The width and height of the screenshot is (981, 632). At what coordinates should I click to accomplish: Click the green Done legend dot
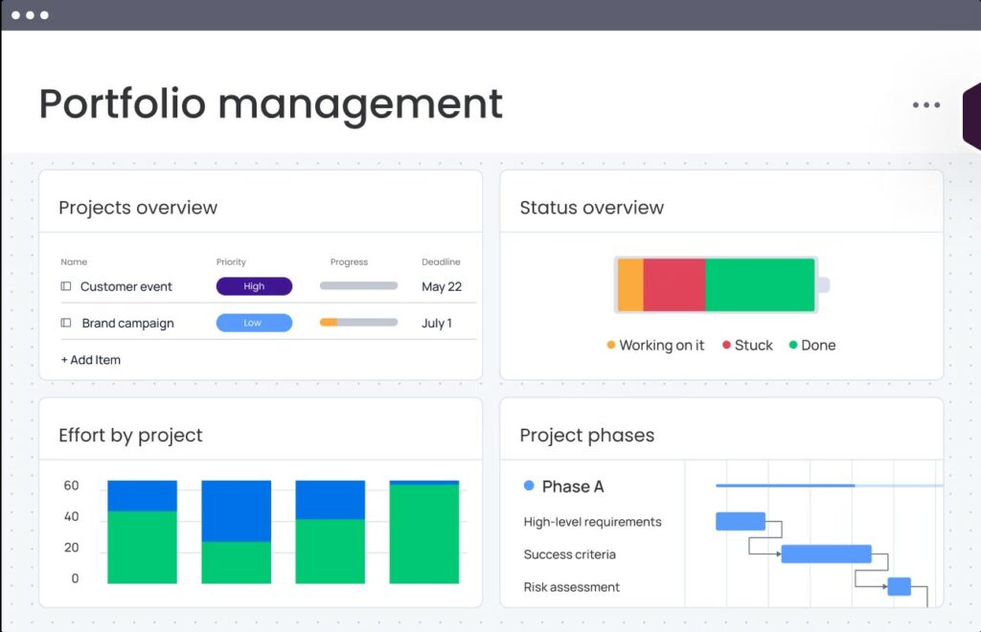pos(792,345)
